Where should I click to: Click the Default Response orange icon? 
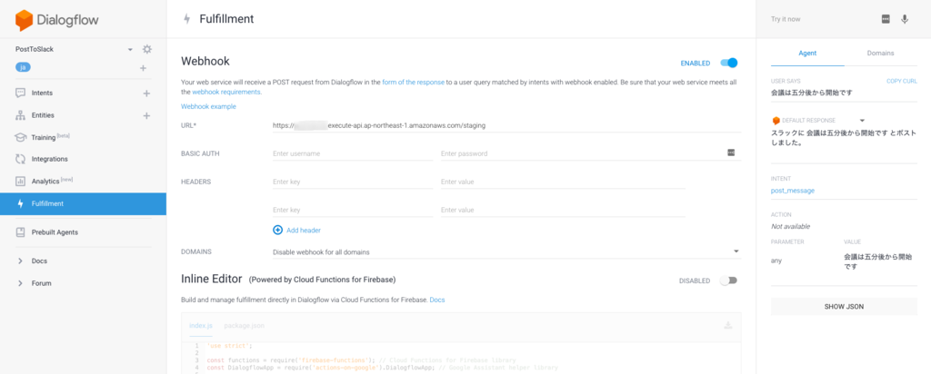[776, 121]
